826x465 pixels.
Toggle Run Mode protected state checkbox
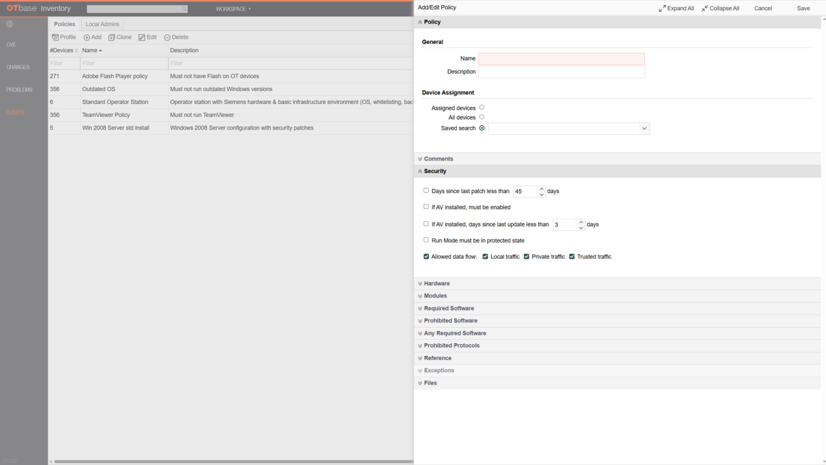426,240
